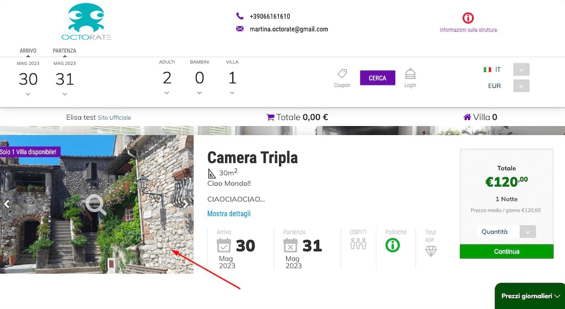Open the Mostra dettagli link
The image size is (565, 309).
[229, 213]
